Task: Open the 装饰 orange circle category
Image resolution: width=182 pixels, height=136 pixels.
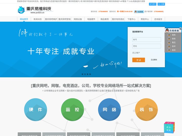Action: [x=146, y=110]
